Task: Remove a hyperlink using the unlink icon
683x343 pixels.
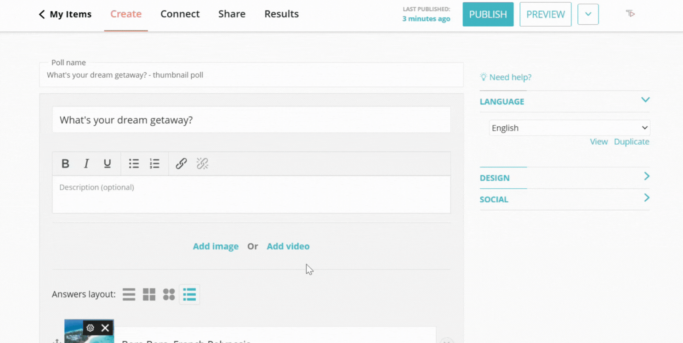Action: point(202,163)
